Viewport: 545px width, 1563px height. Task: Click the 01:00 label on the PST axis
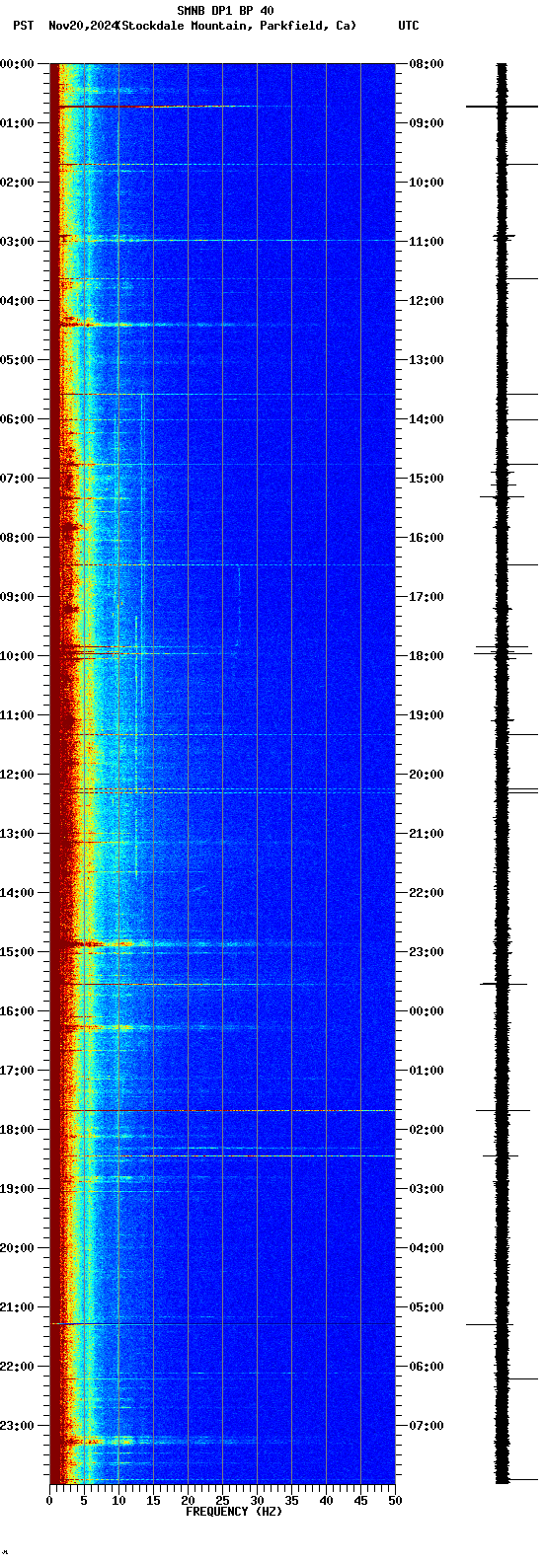tap(18, 123)
